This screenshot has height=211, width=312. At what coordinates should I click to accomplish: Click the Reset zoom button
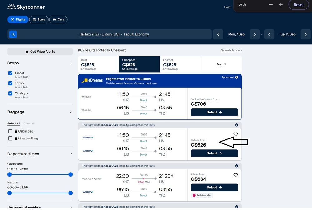(299, 5)
